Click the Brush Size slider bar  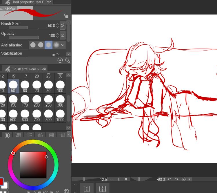(24, 28)
